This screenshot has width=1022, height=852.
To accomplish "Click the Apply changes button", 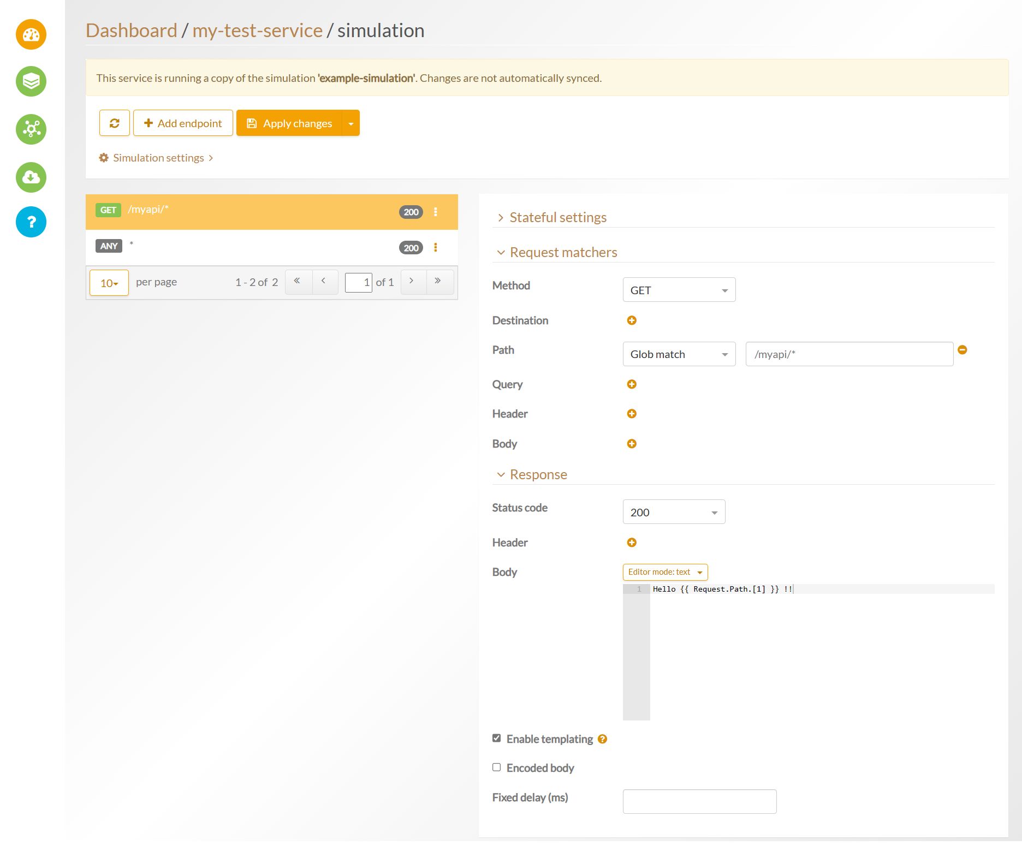I will pos(289,123).
